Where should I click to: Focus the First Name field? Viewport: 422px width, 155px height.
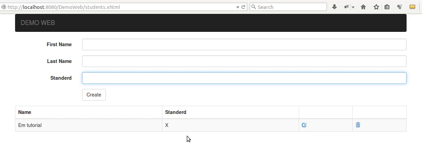[244, 44]
